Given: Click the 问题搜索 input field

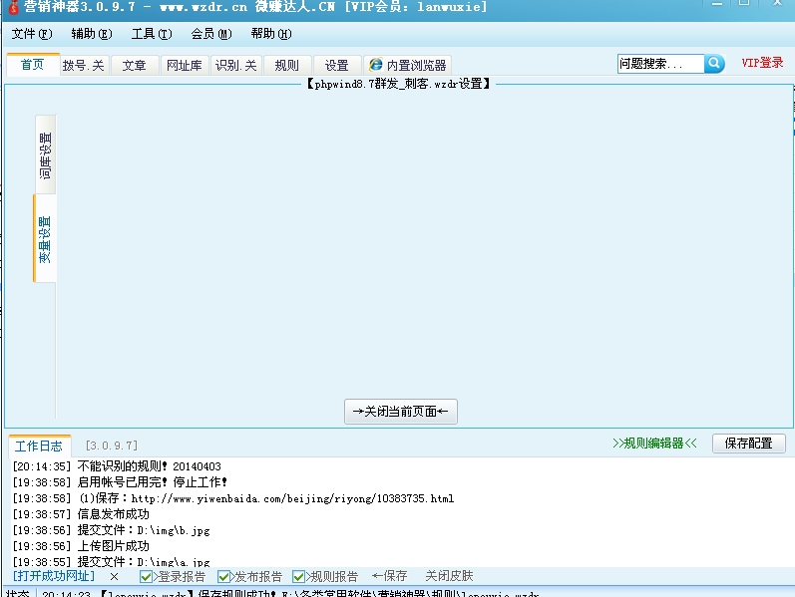Looking at the screenshot, I should coord(660,64).
